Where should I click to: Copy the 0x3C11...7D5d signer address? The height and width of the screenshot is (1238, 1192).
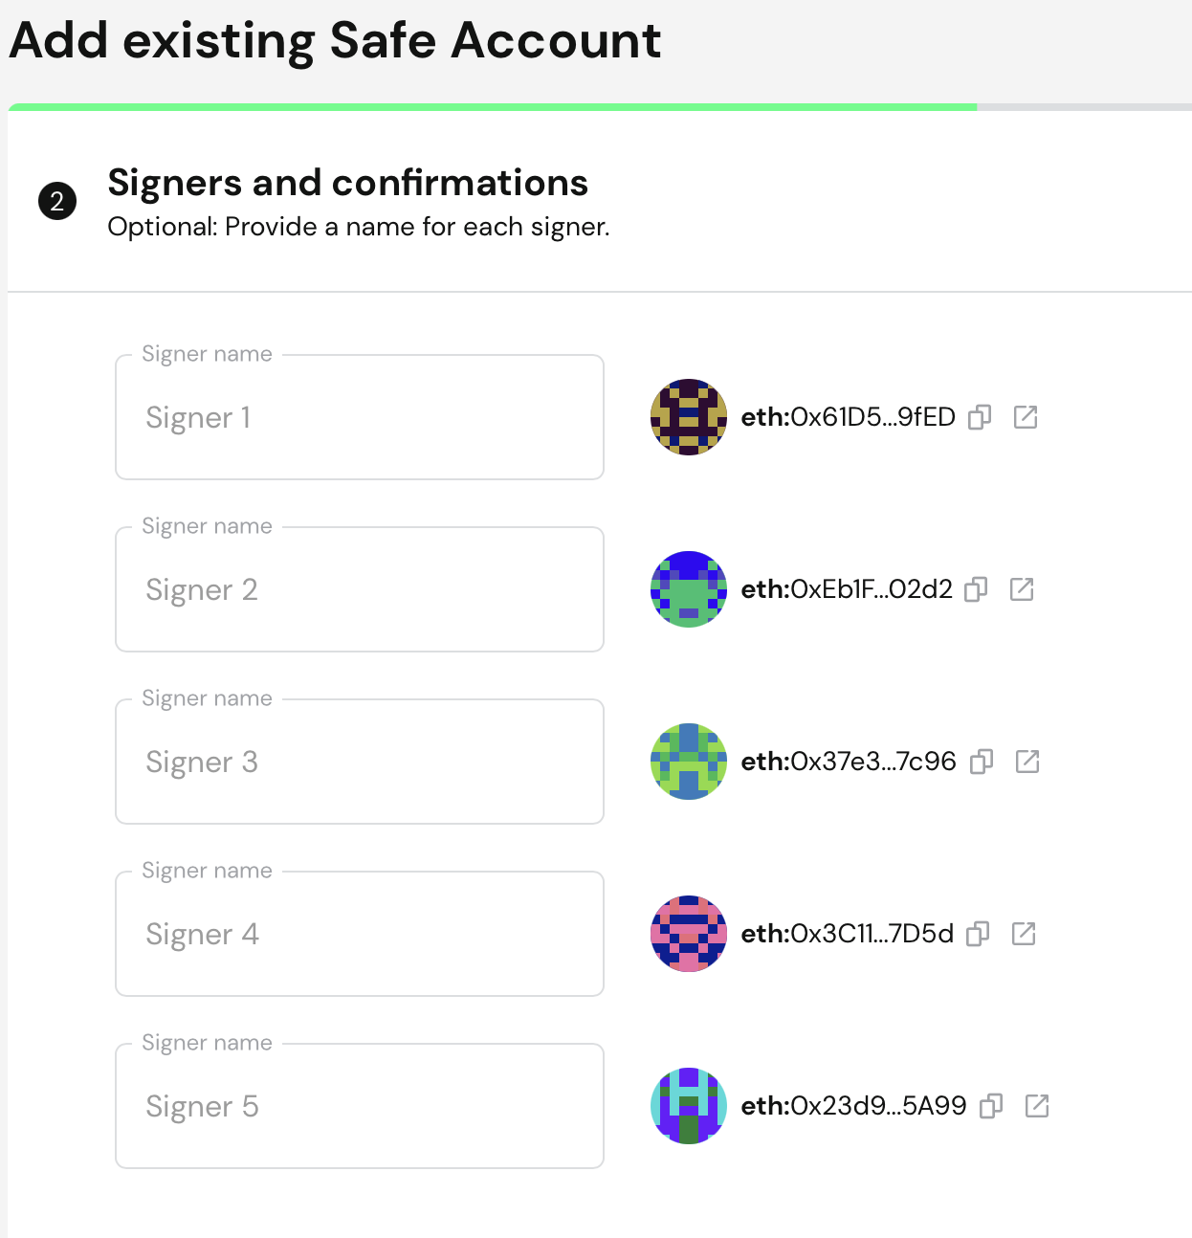tap(978, 934)
